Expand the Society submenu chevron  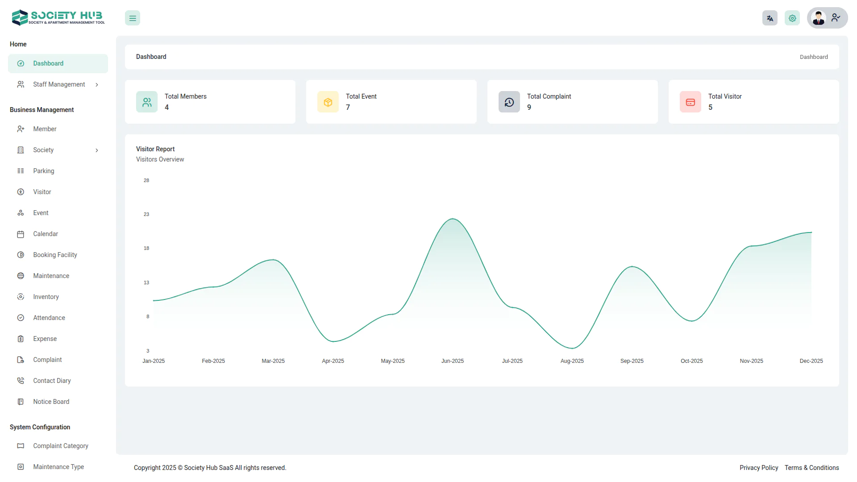(97, 150)
